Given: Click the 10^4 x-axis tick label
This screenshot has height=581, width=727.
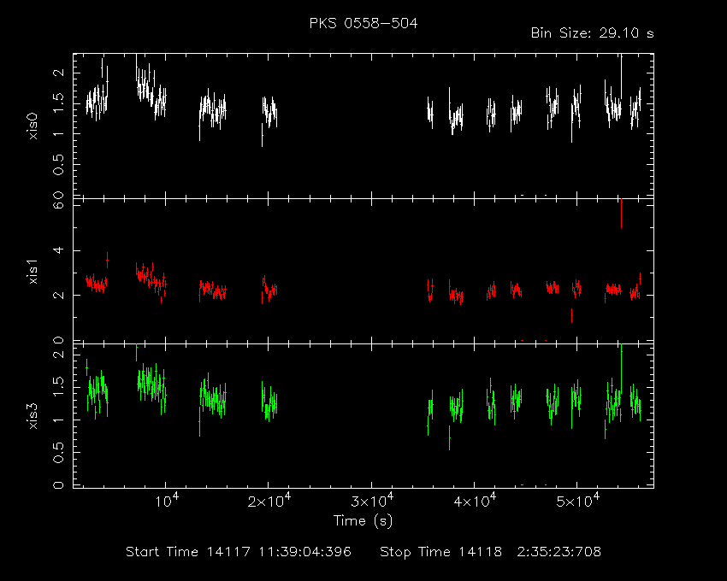Looking at the screenshot, I should pos(167,501).
